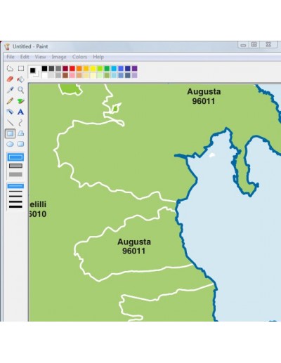Select the Magnifier tool
281x363 pixels.
[21, 90]
